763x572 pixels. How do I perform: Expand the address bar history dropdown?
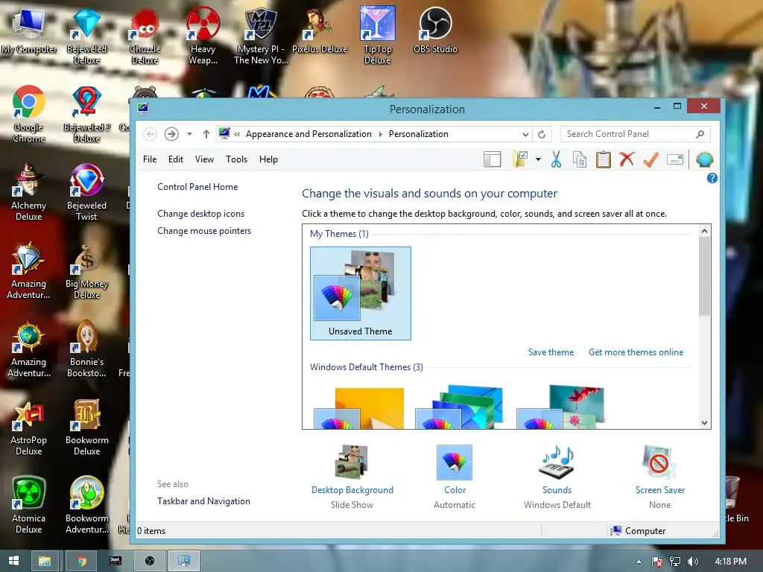click(525, 134)
